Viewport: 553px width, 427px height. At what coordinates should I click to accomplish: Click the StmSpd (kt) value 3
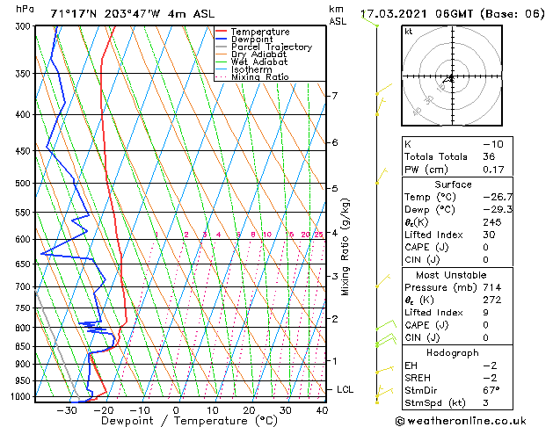point(486,402)
